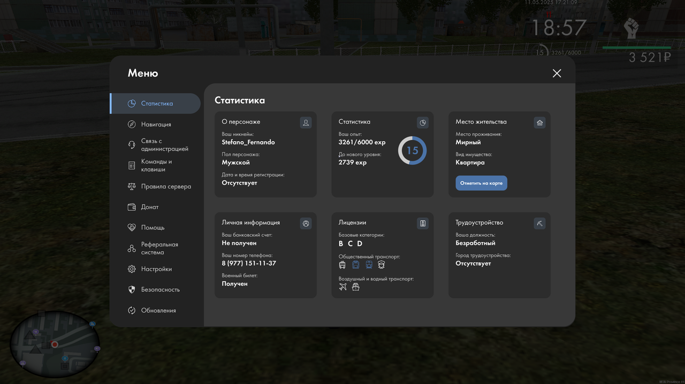
Task: Click the captain hat license icon
Action: click(x=382, y=265)
